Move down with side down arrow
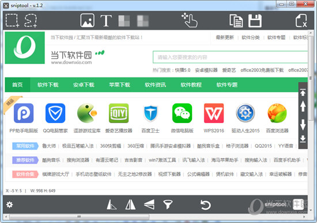 tap(303, 124)
